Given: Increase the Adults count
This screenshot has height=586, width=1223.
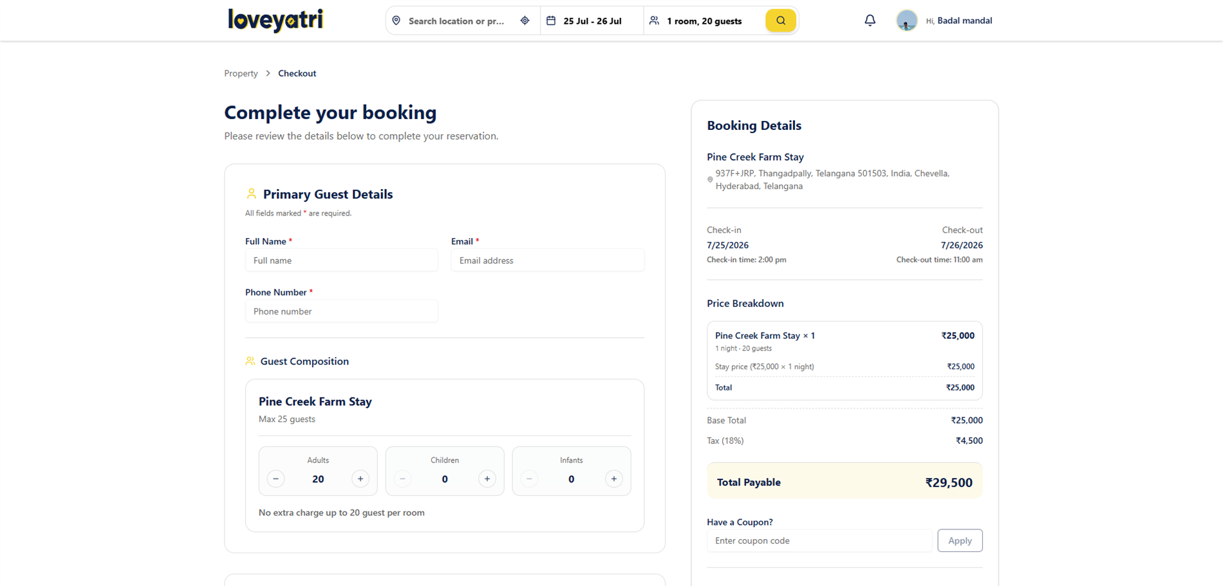Looking at the screenshot, I should coord(360,479).
